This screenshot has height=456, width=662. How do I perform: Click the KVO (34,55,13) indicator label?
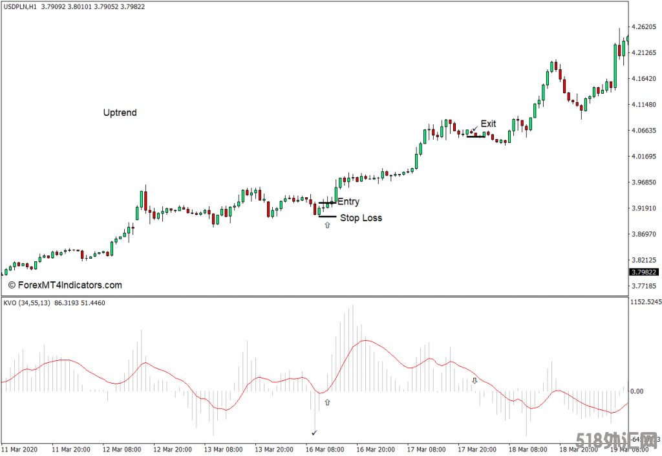pyautogui.click(x=27, y=303)
